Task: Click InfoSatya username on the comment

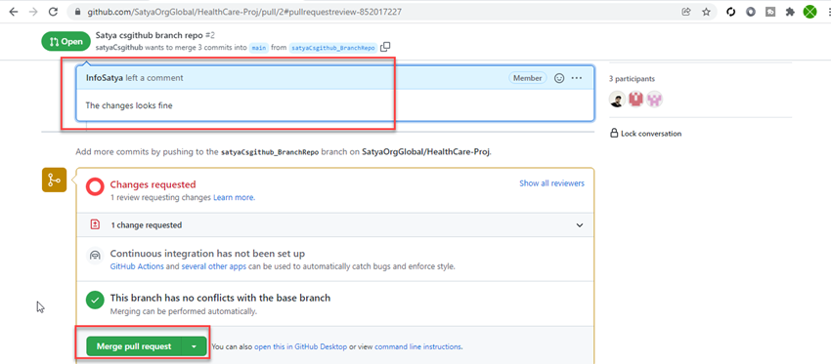Action: coord(105,78)
